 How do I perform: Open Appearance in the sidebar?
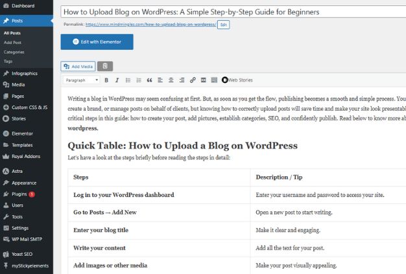pos(27,183)
